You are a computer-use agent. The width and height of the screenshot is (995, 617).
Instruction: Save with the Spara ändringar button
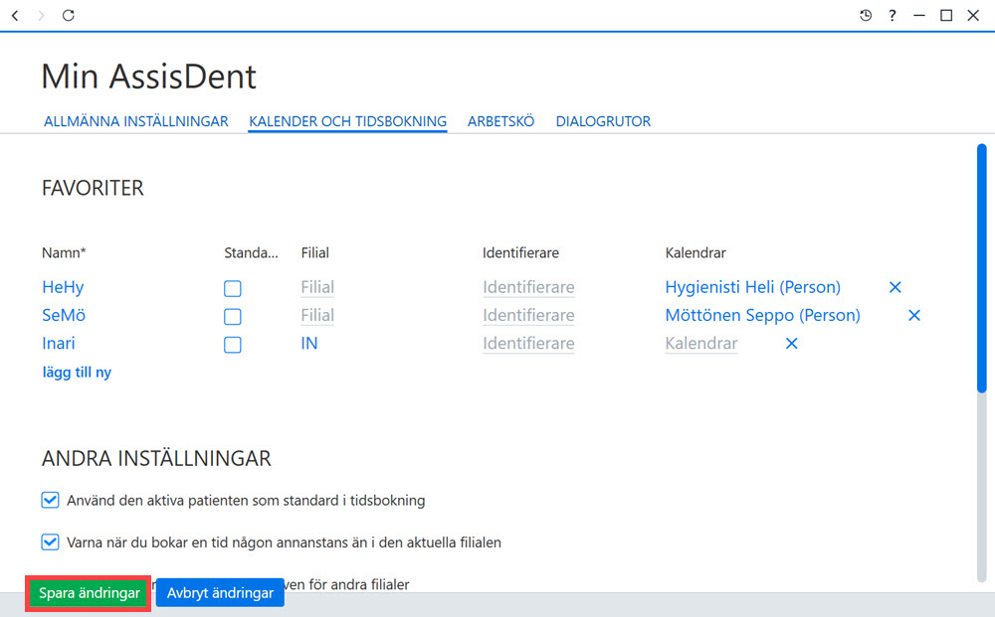[x=89, y=593]
